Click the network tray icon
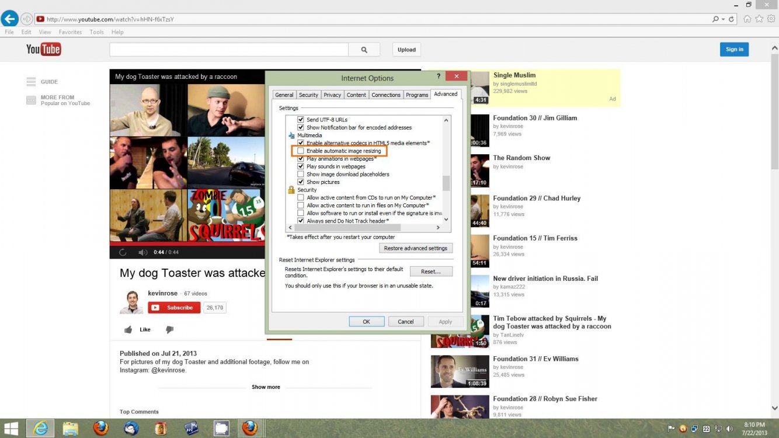The height and width of the screenshot is (438, 779). coord(717,429)
